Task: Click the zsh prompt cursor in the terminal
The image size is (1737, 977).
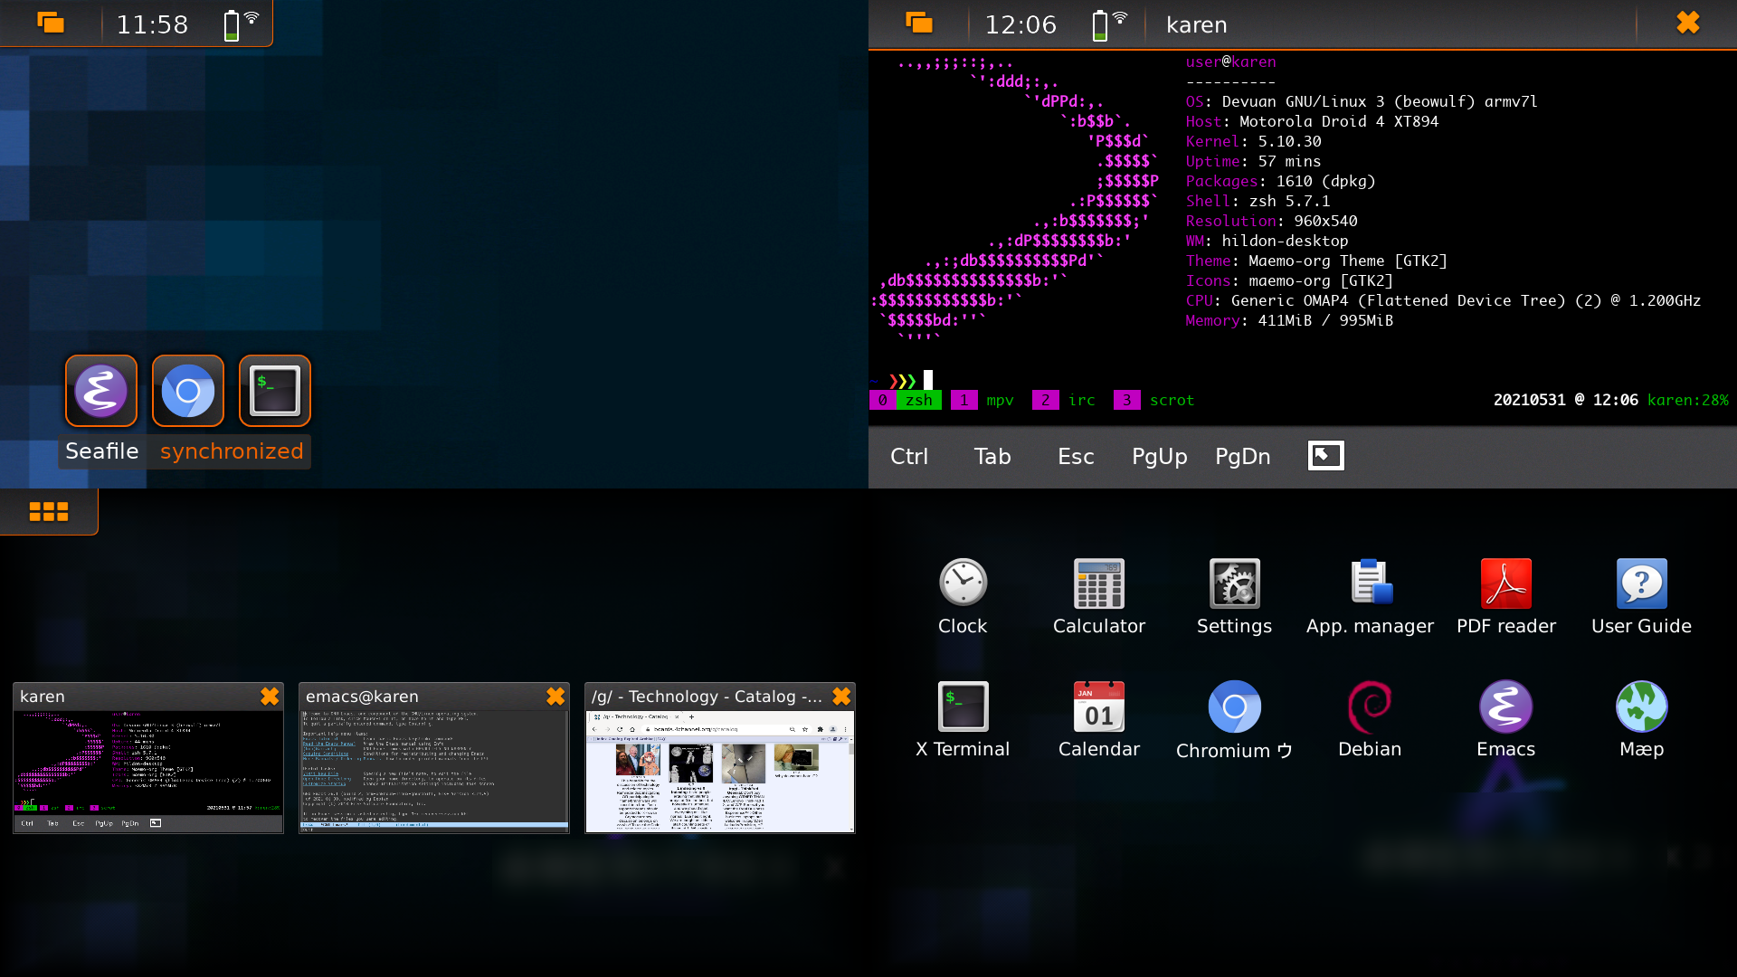Action: coord(928,380)
